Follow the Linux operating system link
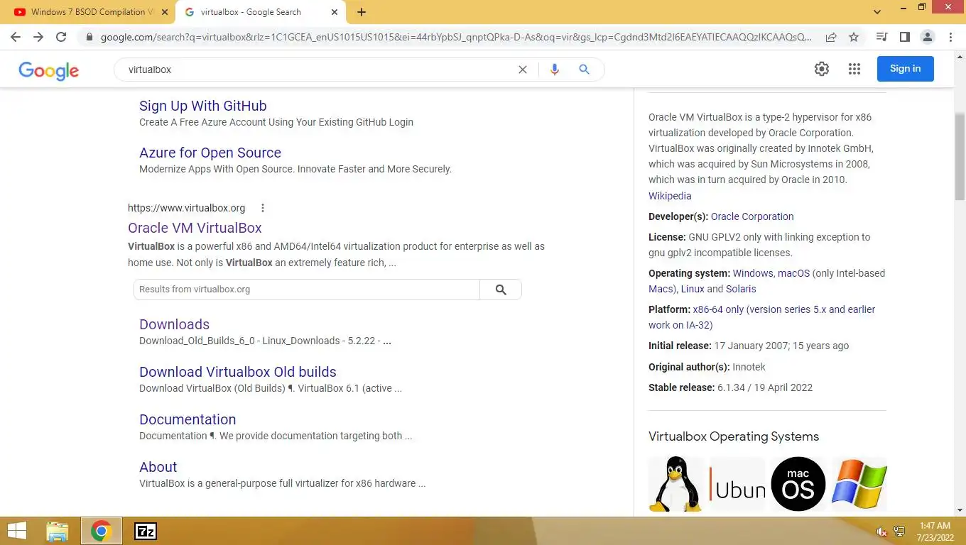Viewport: 966px width, 545px height. (693, 289)
